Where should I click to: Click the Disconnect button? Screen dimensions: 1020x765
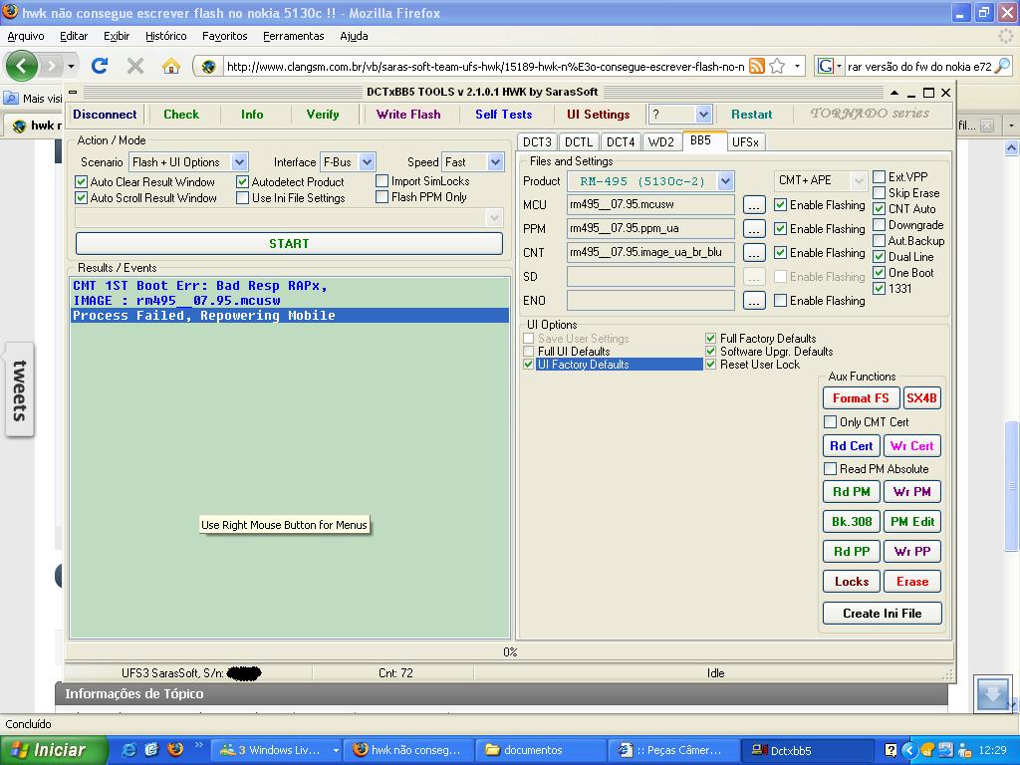click(x=105, y=115)
